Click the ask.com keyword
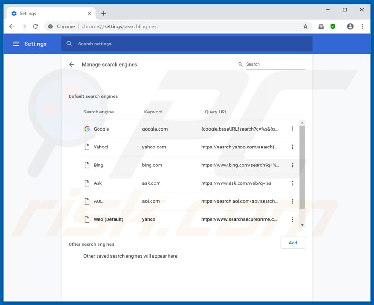This screenshot has width=374, height=305. click(x=151, y=183)
